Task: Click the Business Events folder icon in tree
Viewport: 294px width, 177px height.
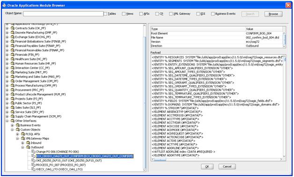Action: (x=18, y=125)
